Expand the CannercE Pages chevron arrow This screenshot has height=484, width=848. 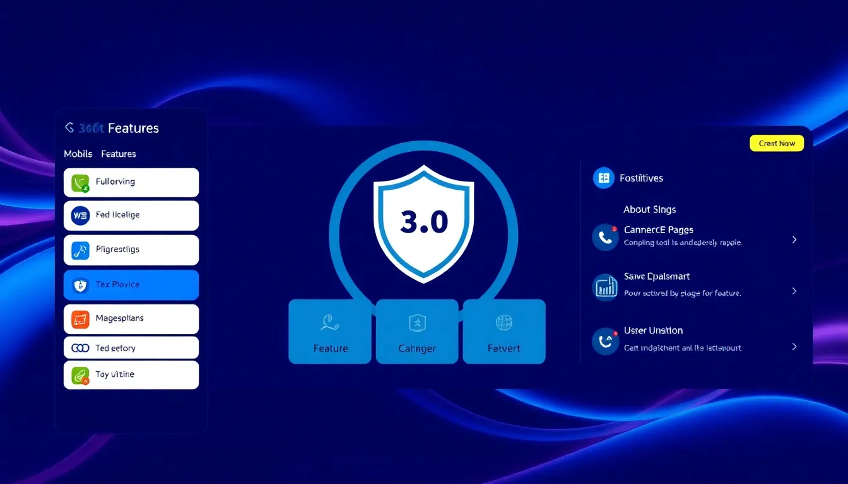[794, 239]
